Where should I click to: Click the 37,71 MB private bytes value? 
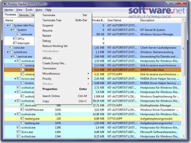tap(99, 105)
